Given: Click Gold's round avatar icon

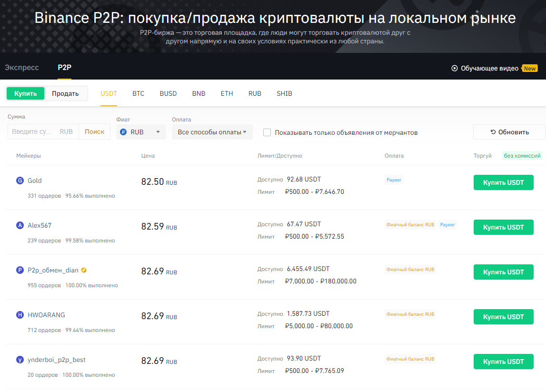Looking at the screenshot, I should click(x=20, y=181).
